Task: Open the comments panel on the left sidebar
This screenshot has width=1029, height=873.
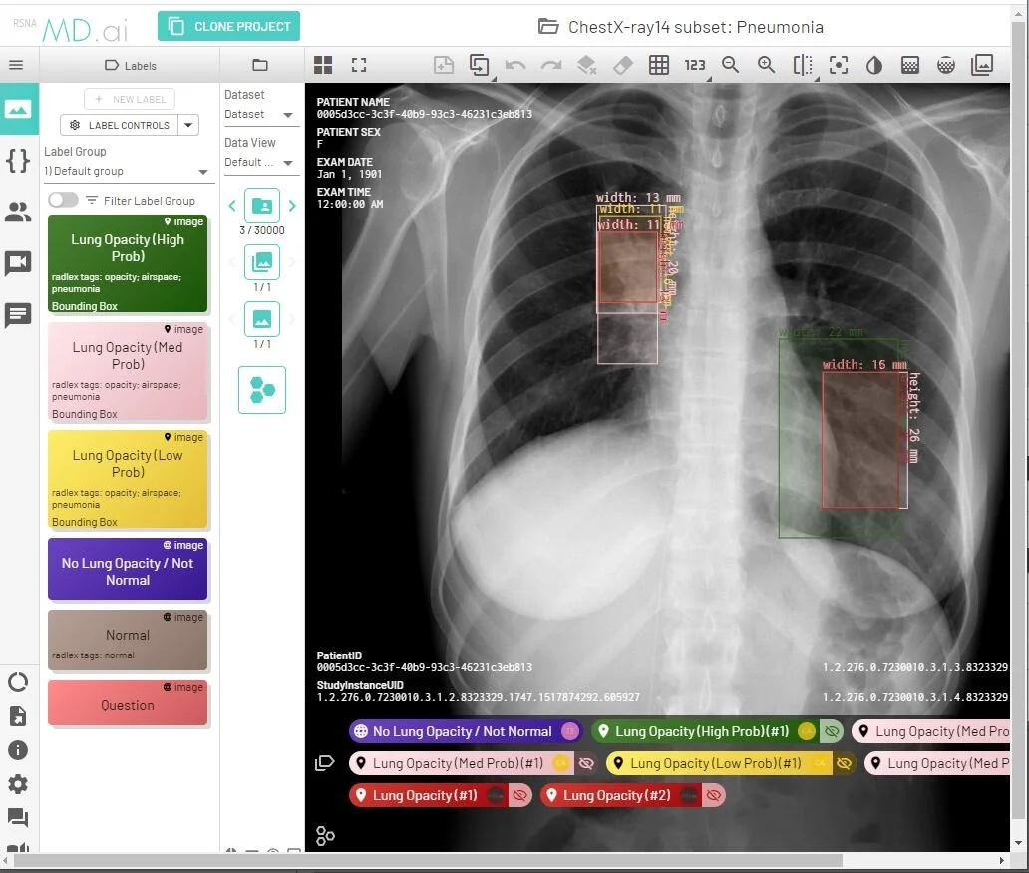Action: coord(18,315)
